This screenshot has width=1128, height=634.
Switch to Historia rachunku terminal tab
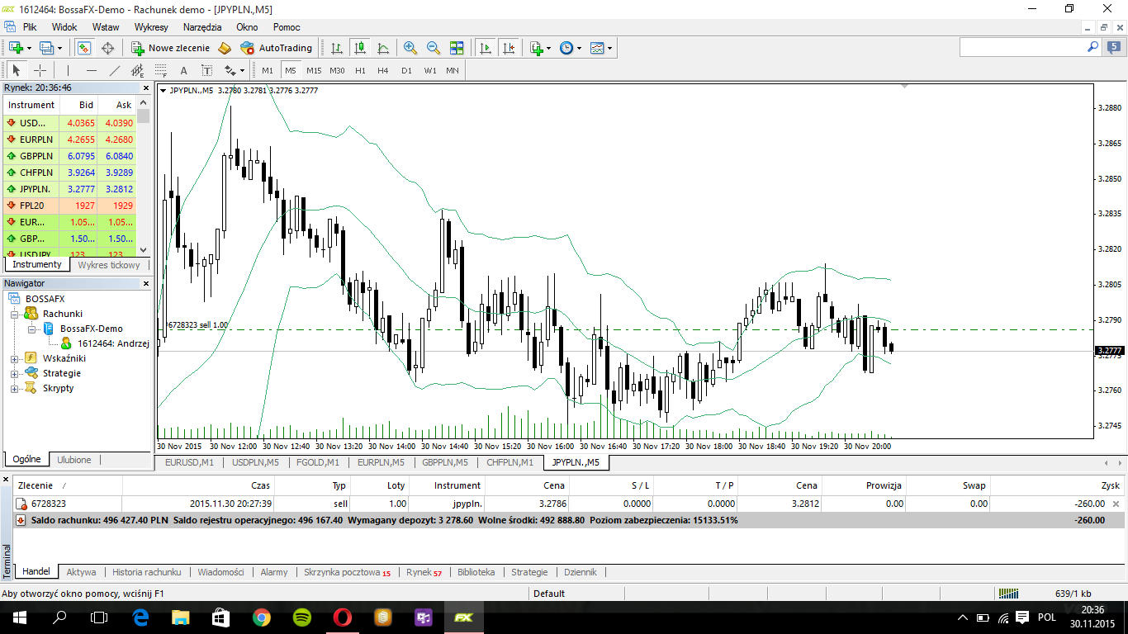[x=146, y=571]
